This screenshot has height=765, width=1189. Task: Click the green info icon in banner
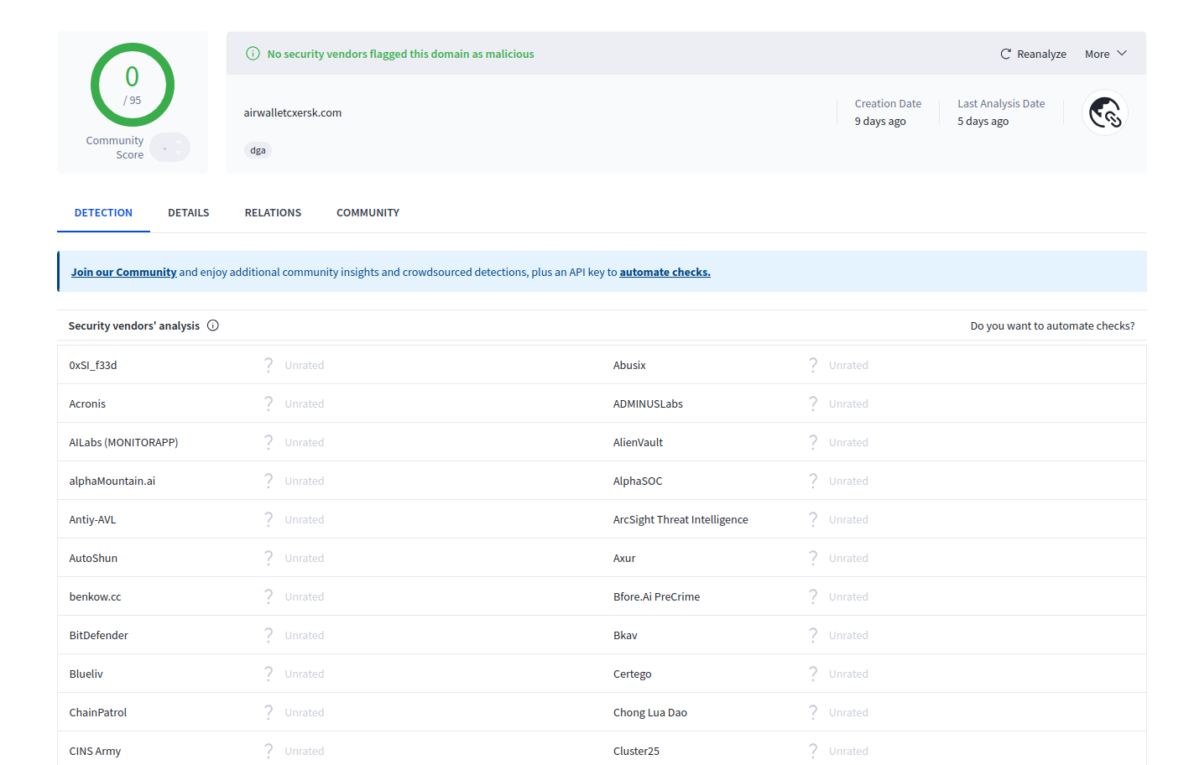click(253, 54)
